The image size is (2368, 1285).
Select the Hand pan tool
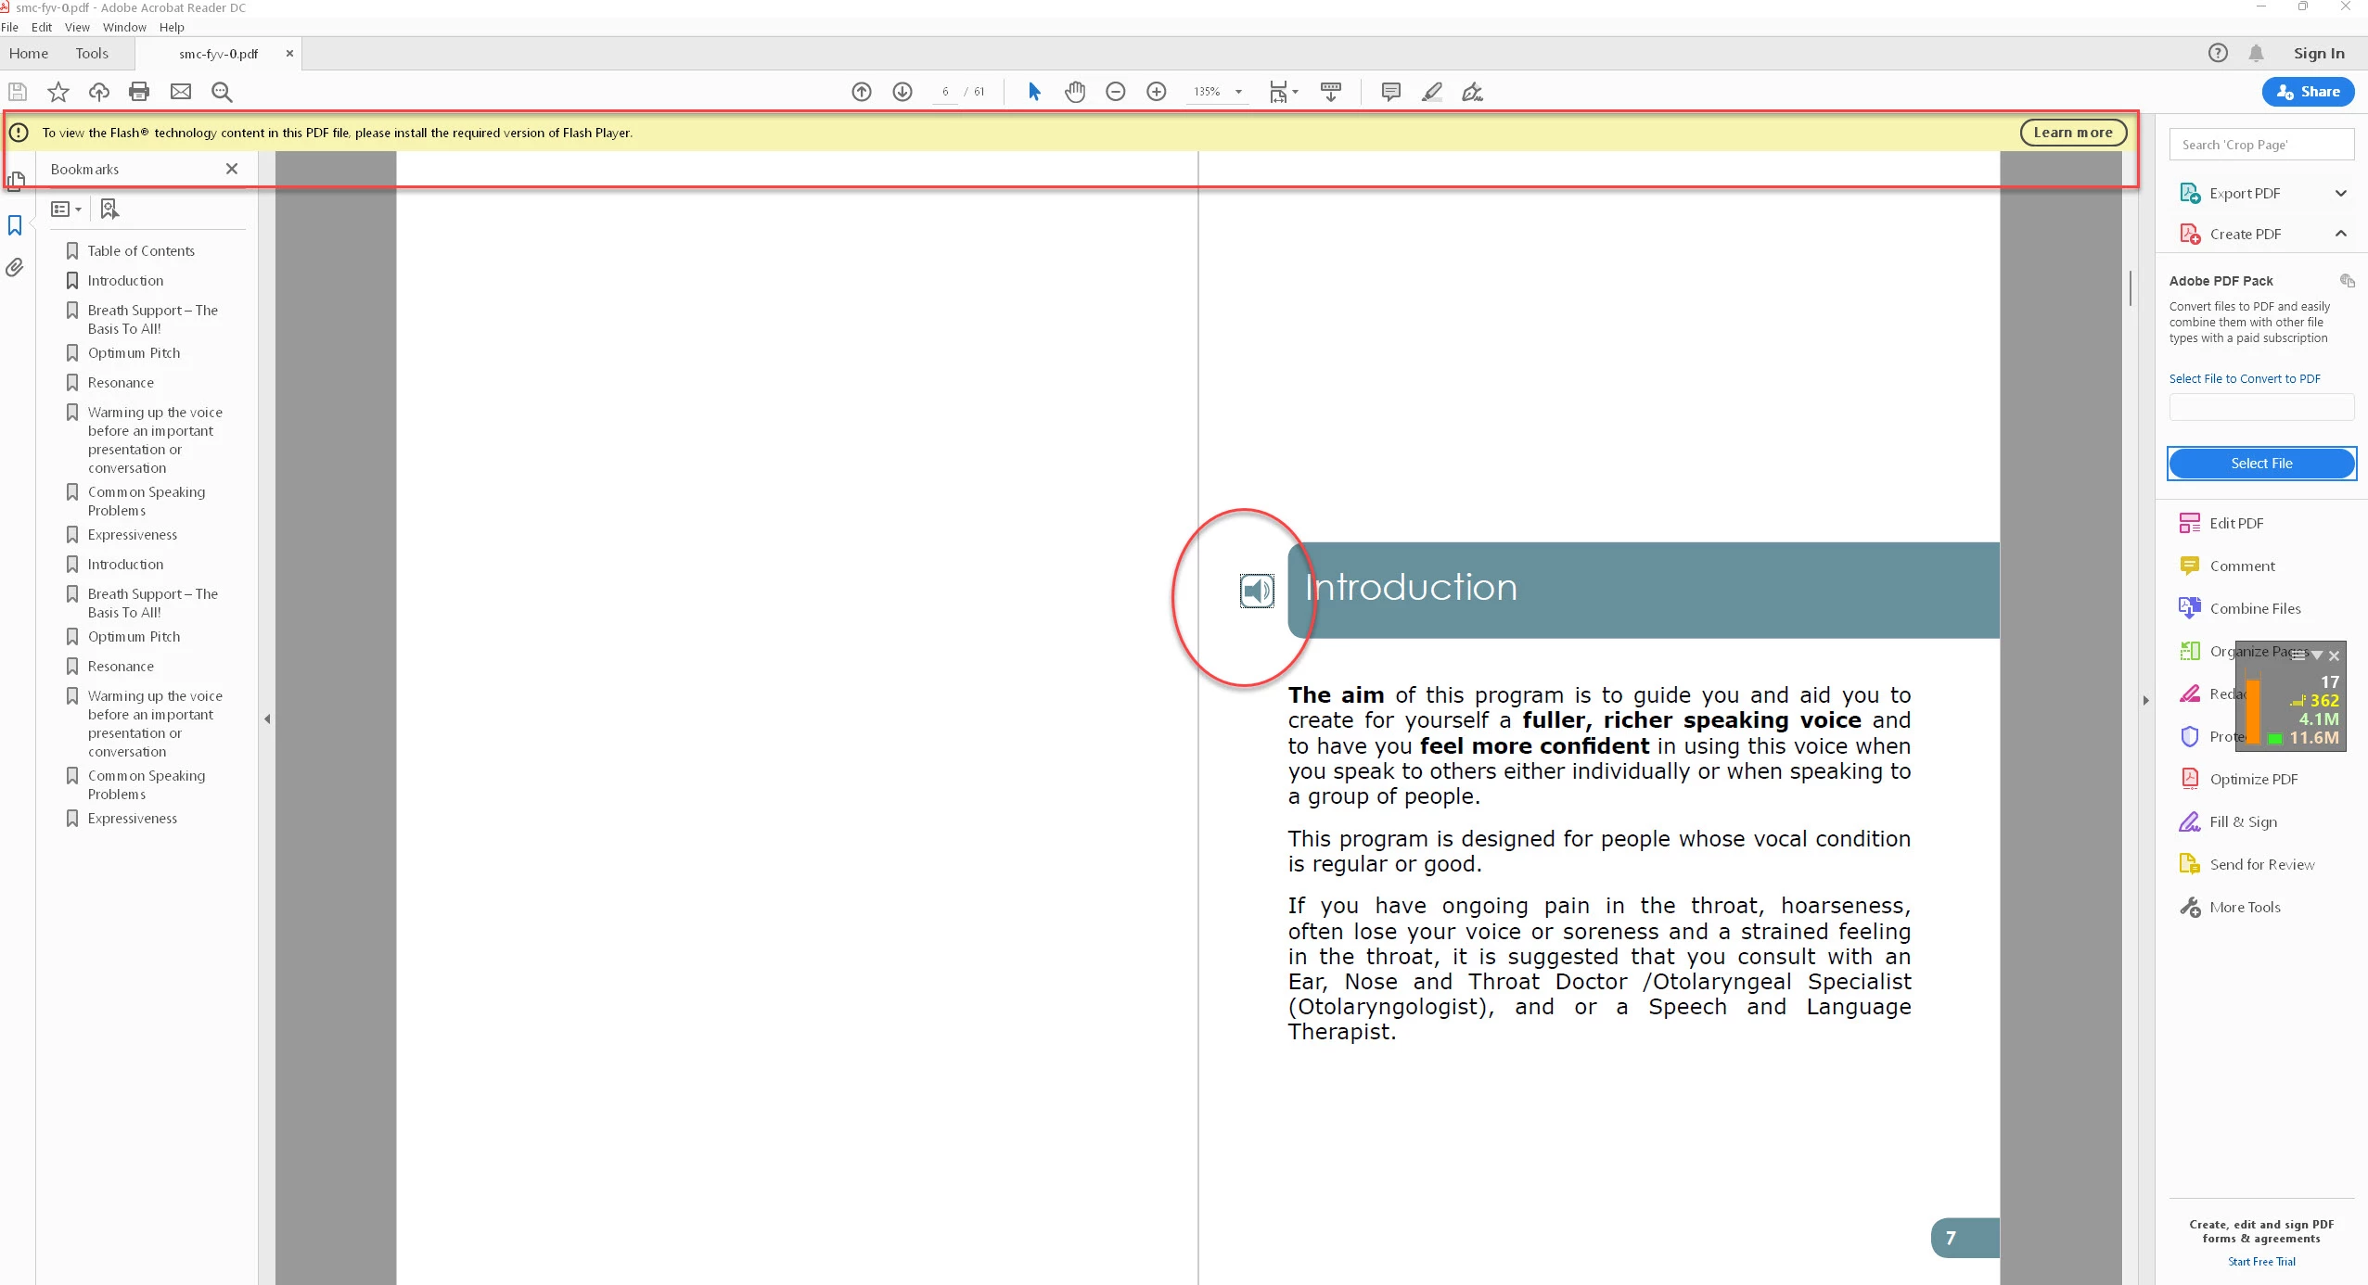1075,92
